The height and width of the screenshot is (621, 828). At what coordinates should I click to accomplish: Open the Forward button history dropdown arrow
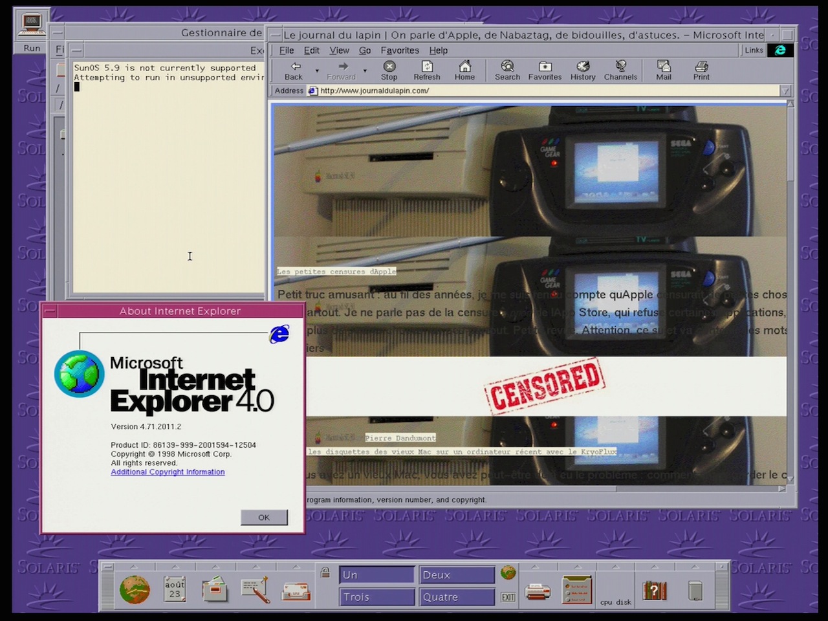pos(365,71)
